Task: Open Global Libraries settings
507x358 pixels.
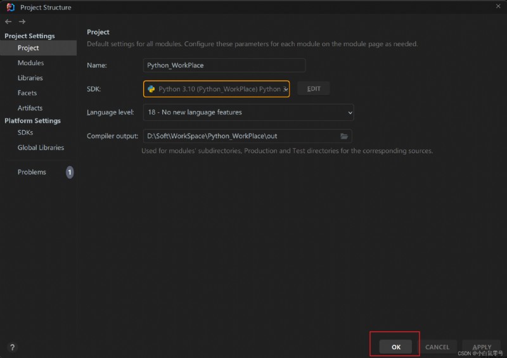Action: click(x=41, y=148)
